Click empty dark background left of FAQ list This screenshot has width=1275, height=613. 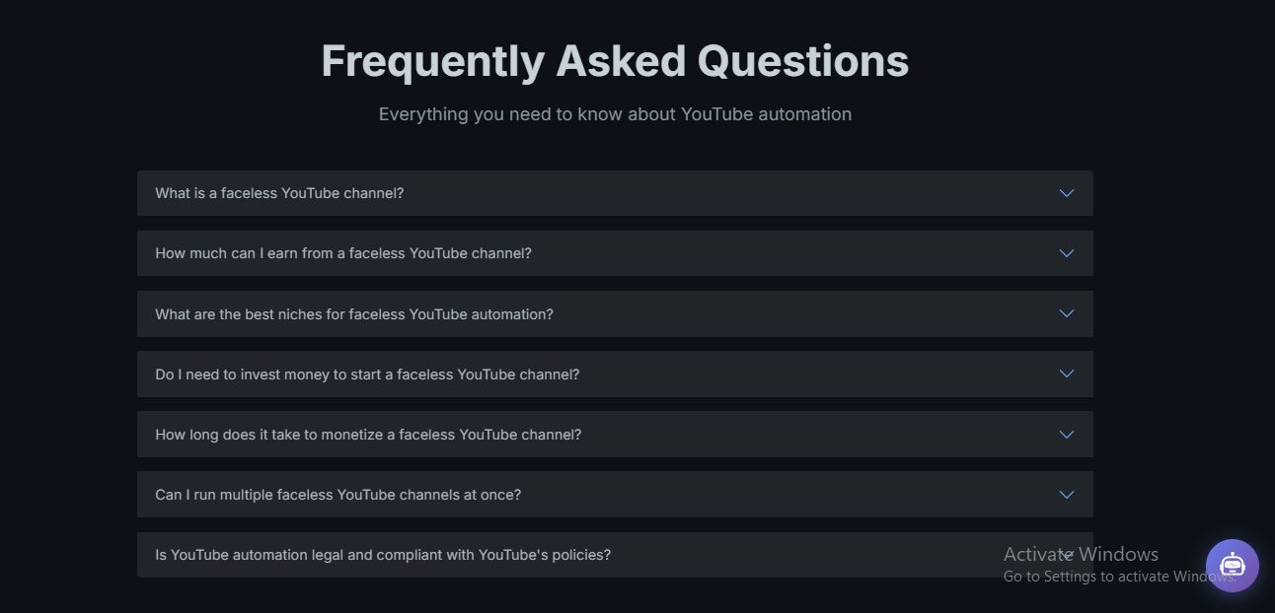67,375
